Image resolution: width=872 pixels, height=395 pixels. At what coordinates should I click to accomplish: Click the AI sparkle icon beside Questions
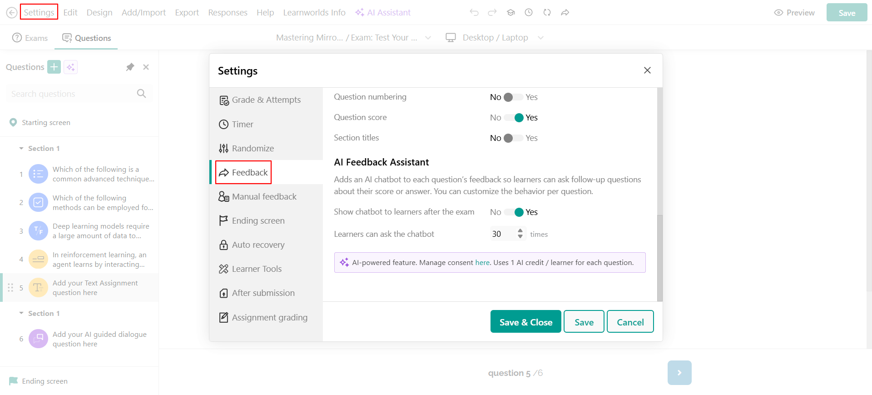70,67
